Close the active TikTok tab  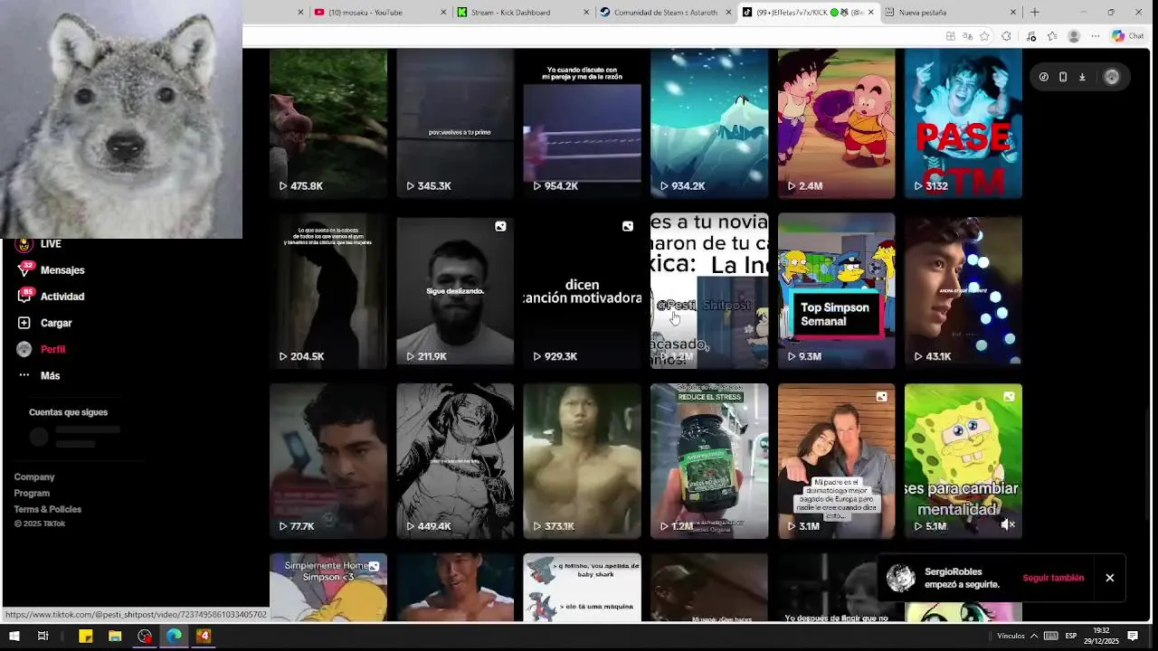[x=871, y=13]
